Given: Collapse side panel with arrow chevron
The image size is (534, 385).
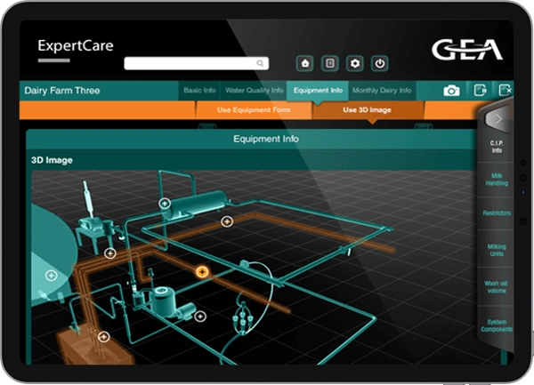Looking at the screenshot, I should click(498, 119).
